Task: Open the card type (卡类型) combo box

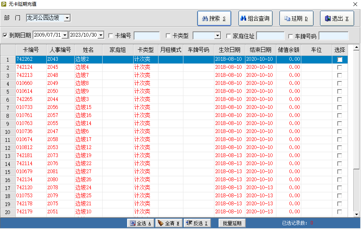Action: 217,36
